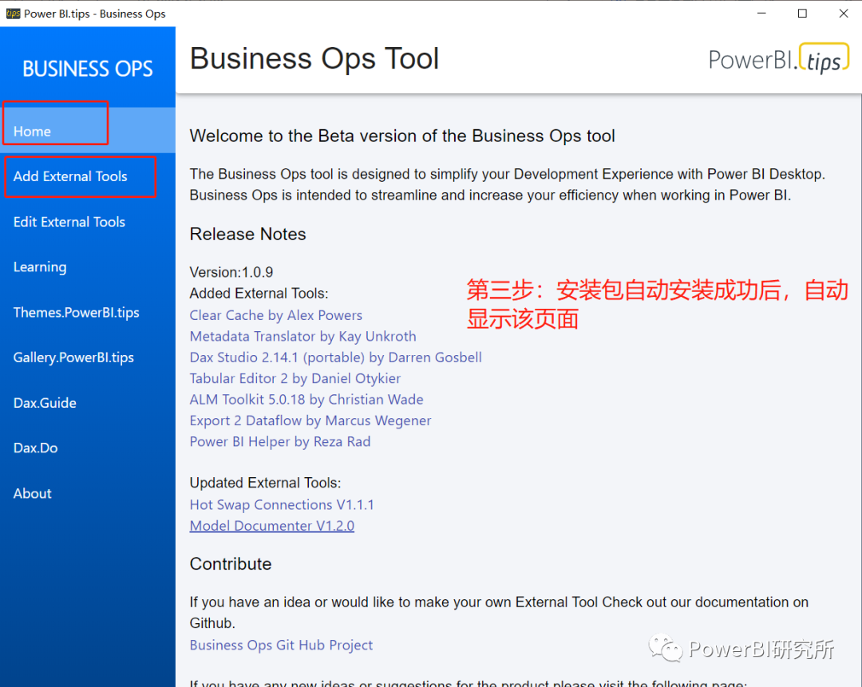Open Tabular Editor 2 by Daniel Otykier

295,379
